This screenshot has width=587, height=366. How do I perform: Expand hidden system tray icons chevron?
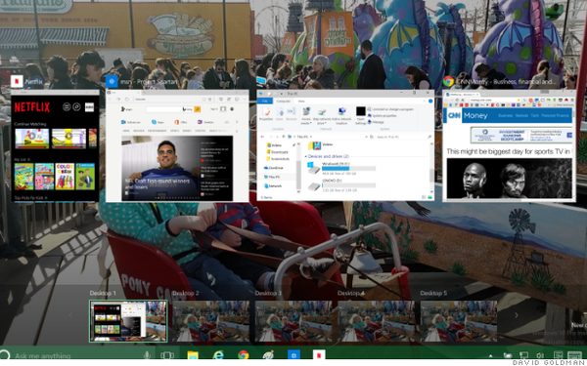[490, 356]
